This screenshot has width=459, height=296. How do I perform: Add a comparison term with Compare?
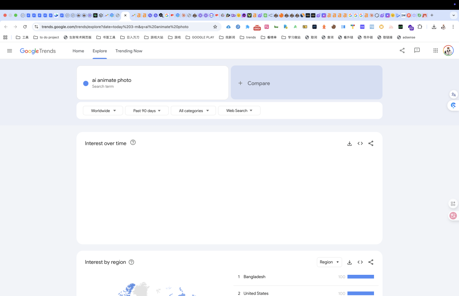tap(306, 83)
